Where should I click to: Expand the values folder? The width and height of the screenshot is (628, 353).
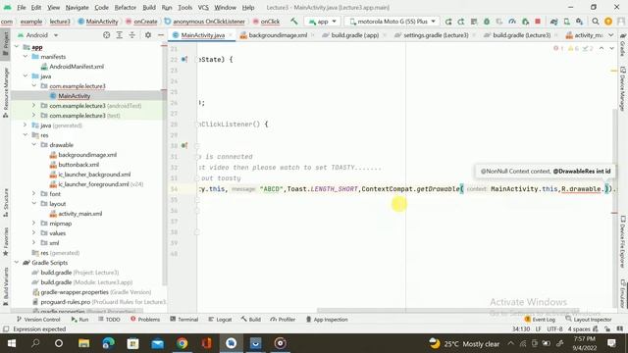tap(34, 233)
